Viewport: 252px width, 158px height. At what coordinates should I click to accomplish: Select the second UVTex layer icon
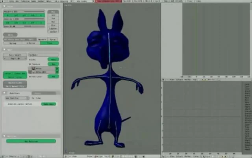tap(33, 72)
